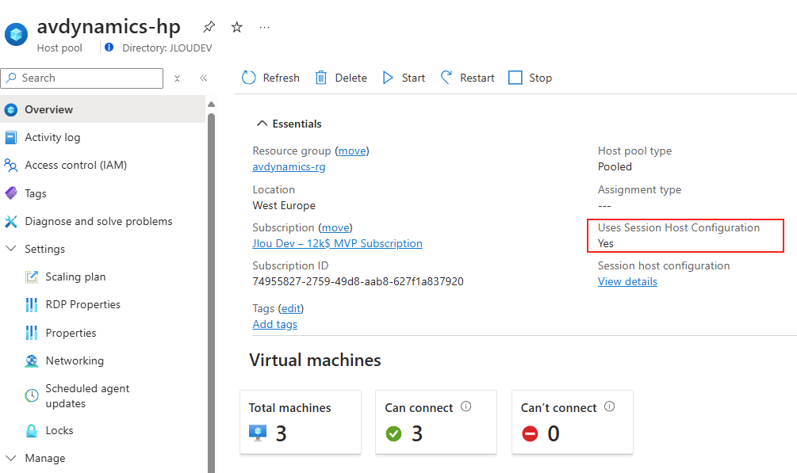The height and width of the screenshot is (473, 797).
Task: Click the Stop square icon
Action: coord(515,78)
